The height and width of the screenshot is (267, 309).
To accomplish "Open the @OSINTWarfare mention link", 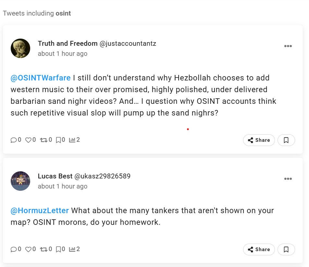I will (x=41, y=78).
